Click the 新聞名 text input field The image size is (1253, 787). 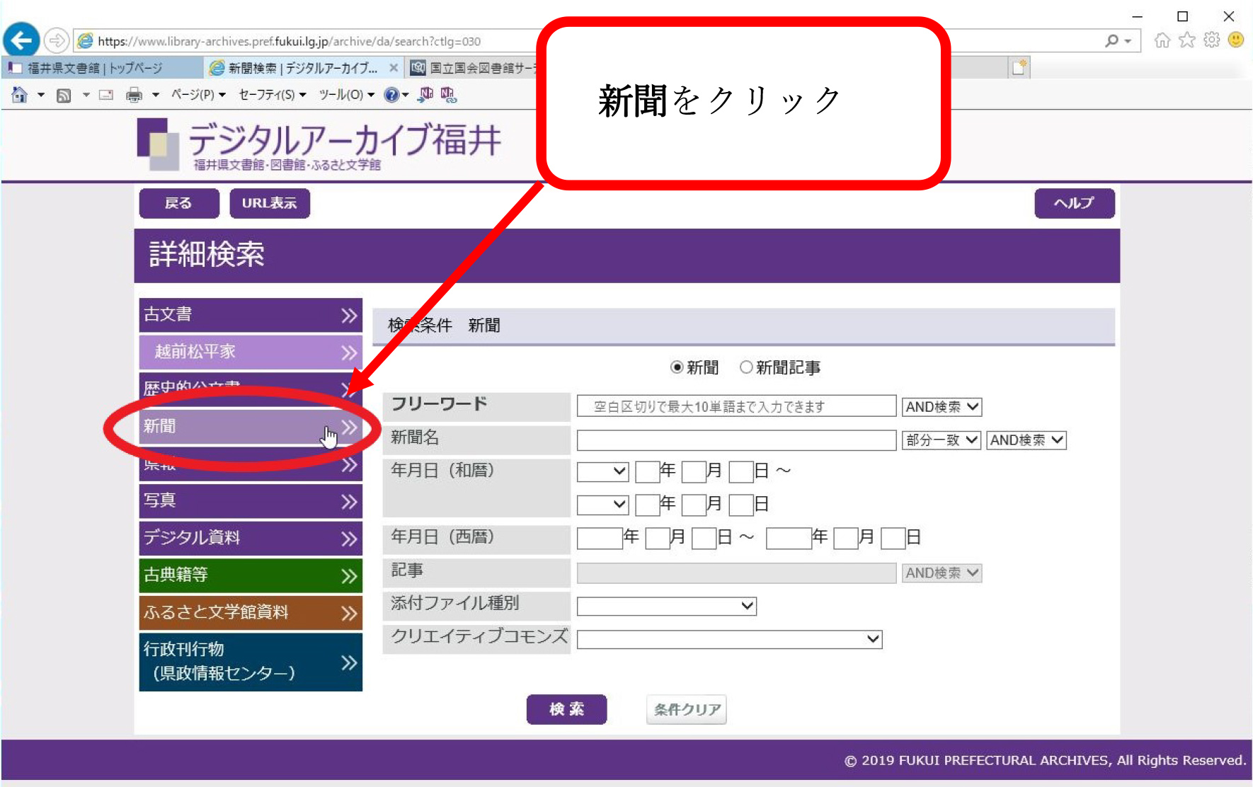(x=737, y=440)
